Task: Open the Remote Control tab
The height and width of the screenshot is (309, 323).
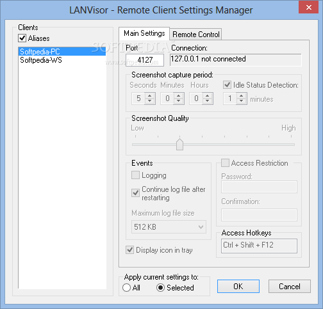Action: (x=195, y=35)
